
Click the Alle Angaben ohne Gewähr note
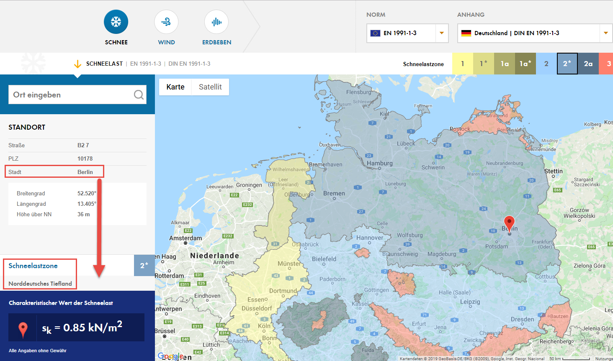tap(38, 351)
